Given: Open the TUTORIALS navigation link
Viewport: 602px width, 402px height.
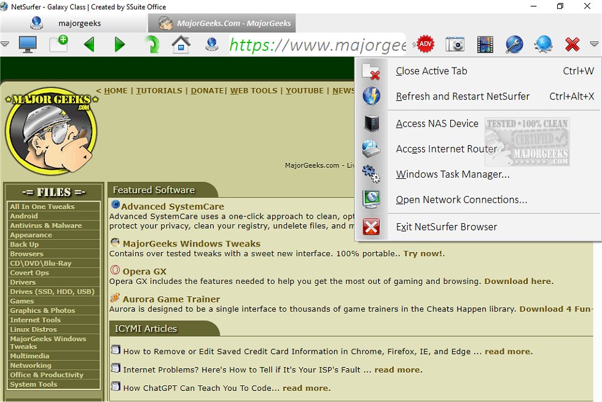Looking at the screenshot, I should click(159, 91).
